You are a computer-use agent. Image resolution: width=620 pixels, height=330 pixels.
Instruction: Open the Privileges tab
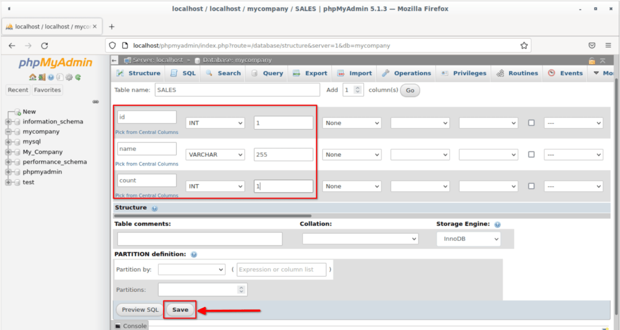pyautogui.click(x=463, y=73)
